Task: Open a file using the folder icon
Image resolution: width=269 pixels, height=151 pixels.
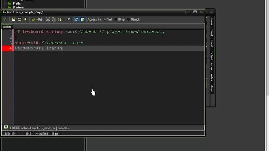Action: (x=13, y=20)
